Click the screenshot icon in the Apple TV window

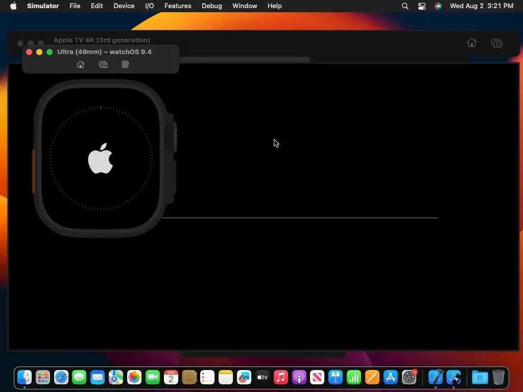click(496, 43)
